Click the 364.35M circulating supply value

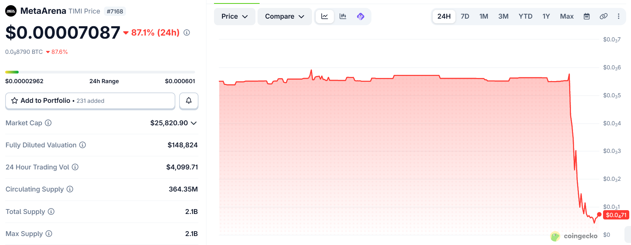[183, 189]
